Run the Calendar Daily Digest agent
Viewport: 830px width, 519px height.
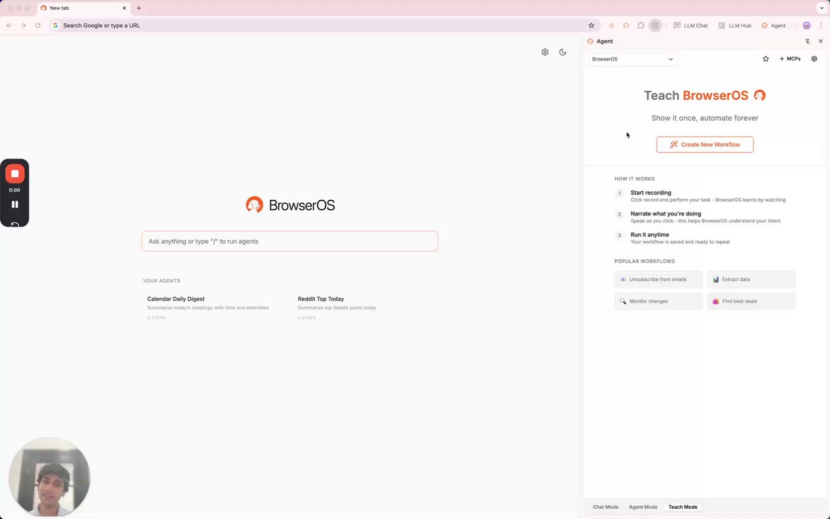click(x=208, y=308)
